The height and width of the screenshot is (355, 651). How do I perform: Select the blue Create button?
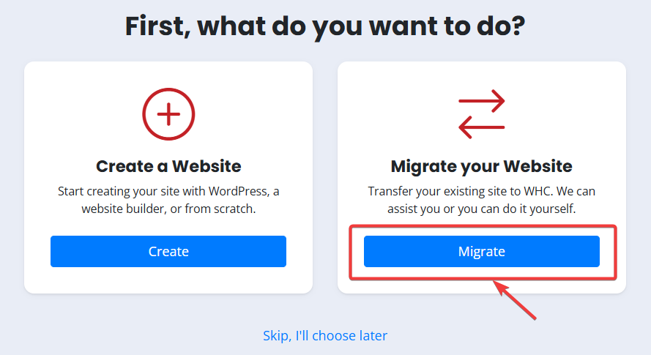tap(168, 251)
